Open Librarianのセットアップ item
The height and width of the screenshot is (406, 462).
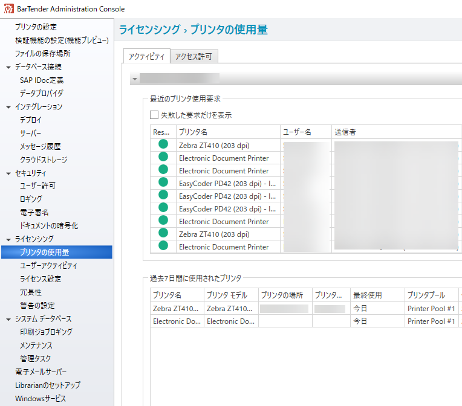click(48, 385)
